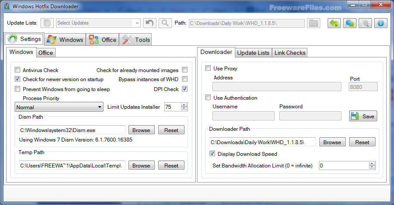Click the green arrow toolbar button
The image size is (394, 205).
(x=334, y=23)
